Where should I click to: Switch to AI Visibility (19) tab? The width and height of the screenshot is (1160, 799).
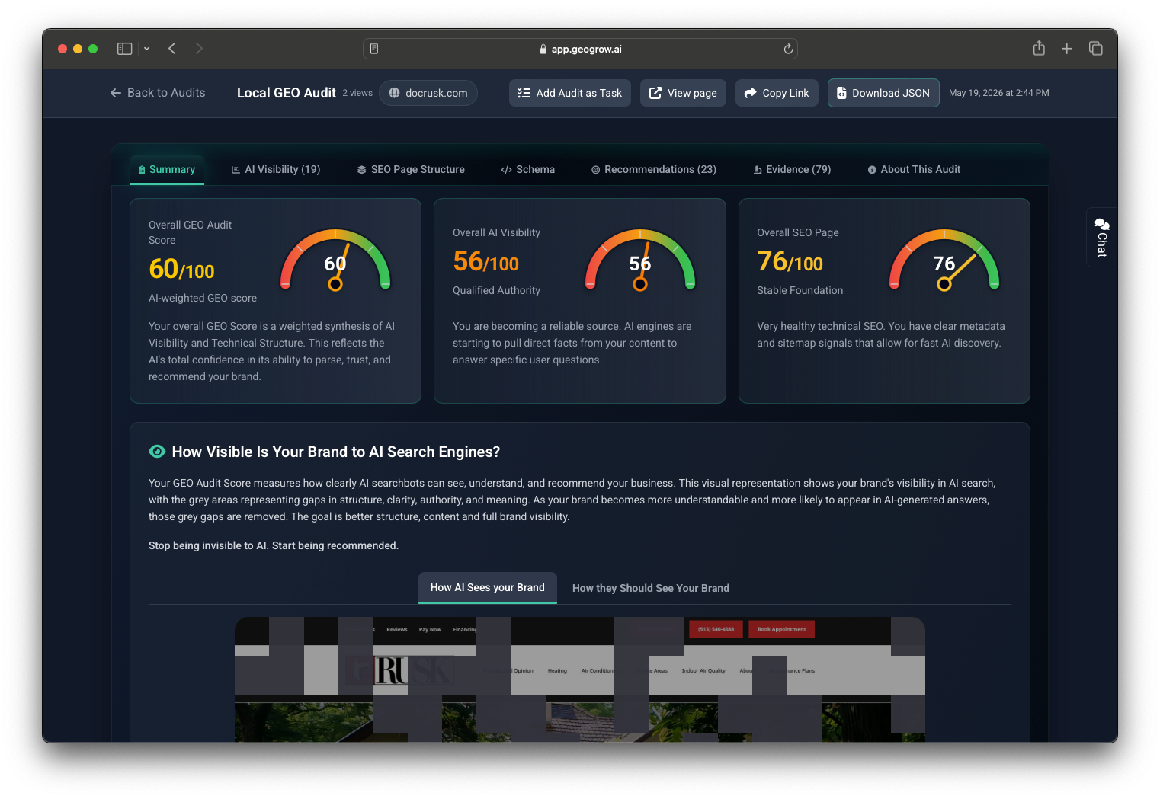276,170
